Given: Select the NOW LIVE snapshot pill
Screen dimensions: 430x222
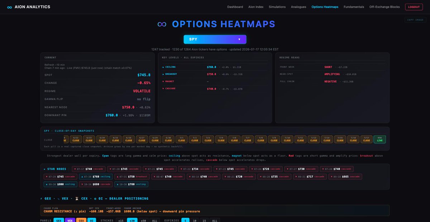Looking at the screenshot, I should point(379,139).
